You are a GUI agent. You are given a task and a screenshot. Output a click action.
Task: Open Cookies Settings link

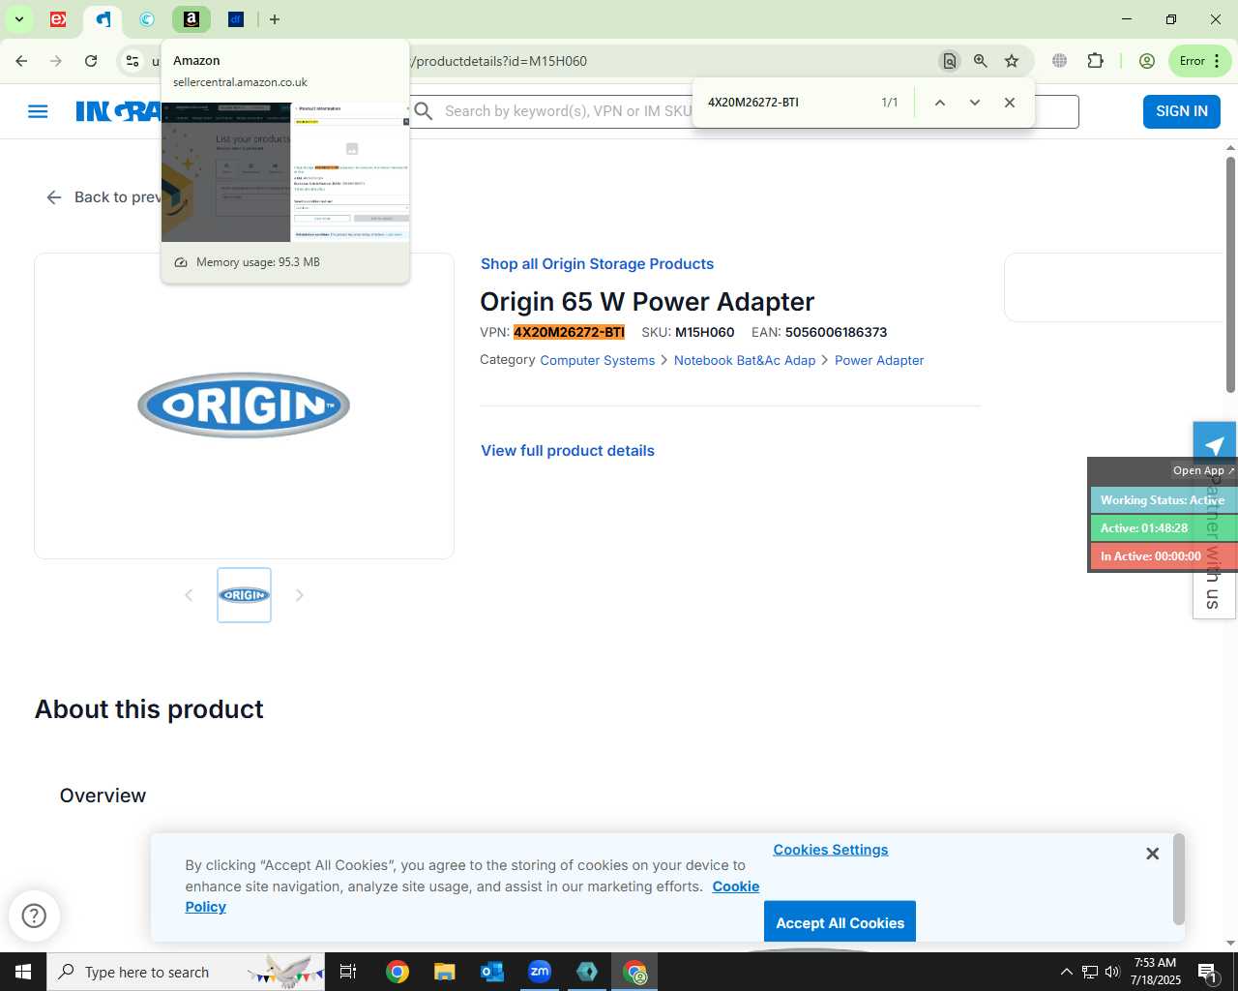(831, 850)
